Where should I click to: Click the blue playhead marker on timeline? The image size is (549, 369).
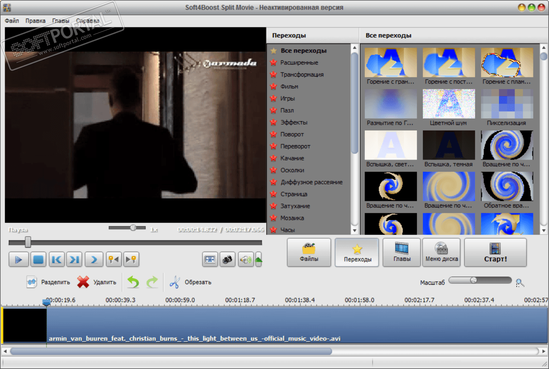[46, 302]
